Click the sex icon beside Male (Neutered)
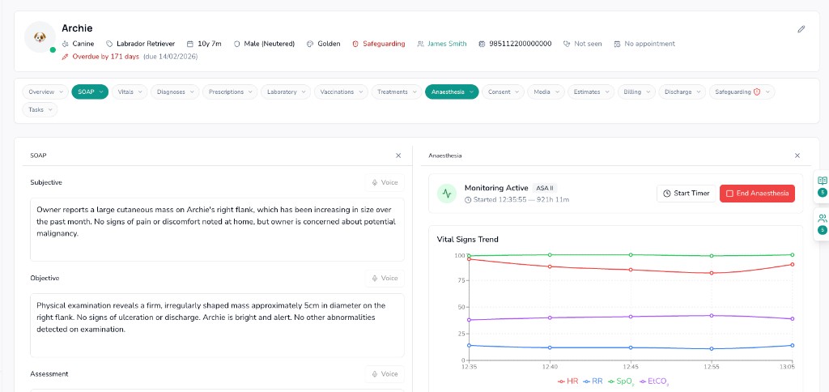Viewport: 829px width, 392px height. (237, 44)
